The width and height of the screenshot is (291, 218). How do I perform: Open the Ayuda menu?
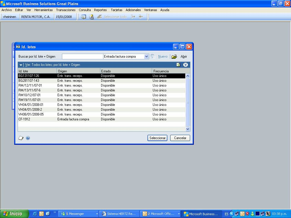click(x=165, y=10)
